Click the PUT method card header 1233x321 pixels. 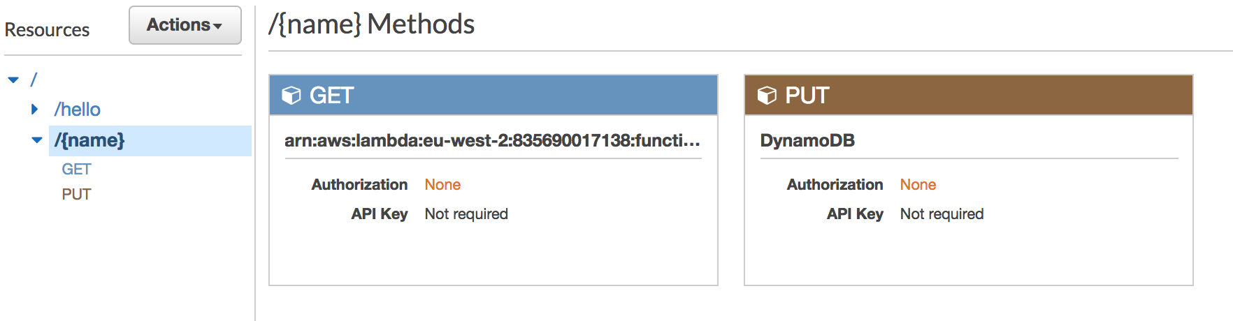point(969,95)
